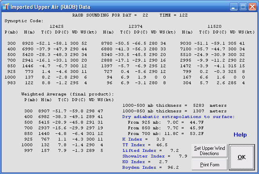
Task: Minimize the Imported Upper Air window
Action: (x=234, y=7)
